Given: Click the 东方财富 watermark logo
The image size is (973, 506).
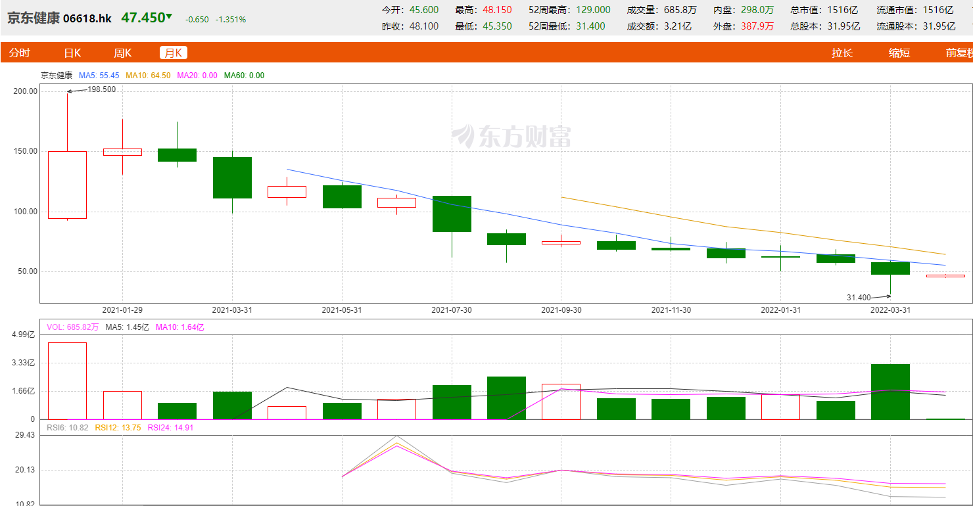Looking at the screenshot, I should click(x=511, y=136).
